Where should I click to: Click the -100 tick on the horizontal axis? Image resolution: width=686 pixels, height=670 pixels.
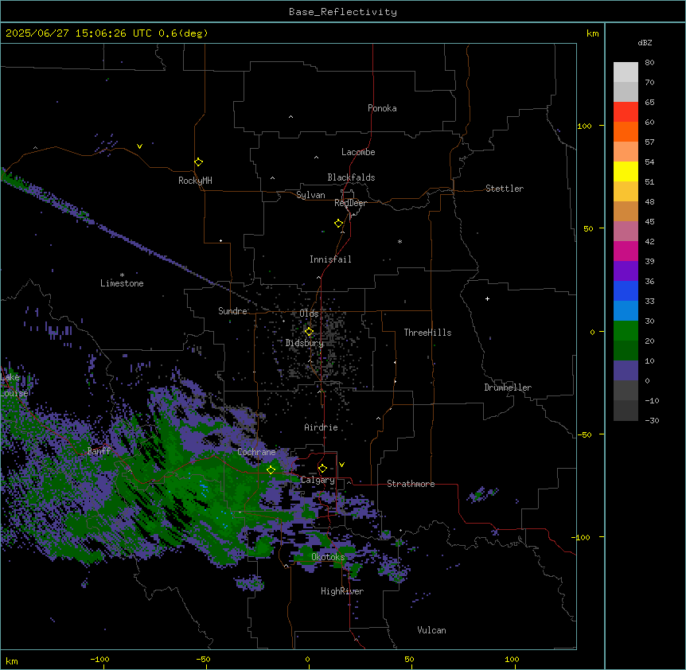click(x=99, y=659)
